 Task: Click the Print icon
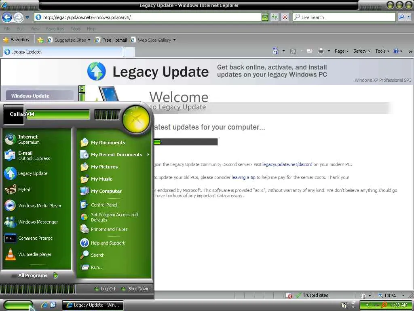(321, 51)
